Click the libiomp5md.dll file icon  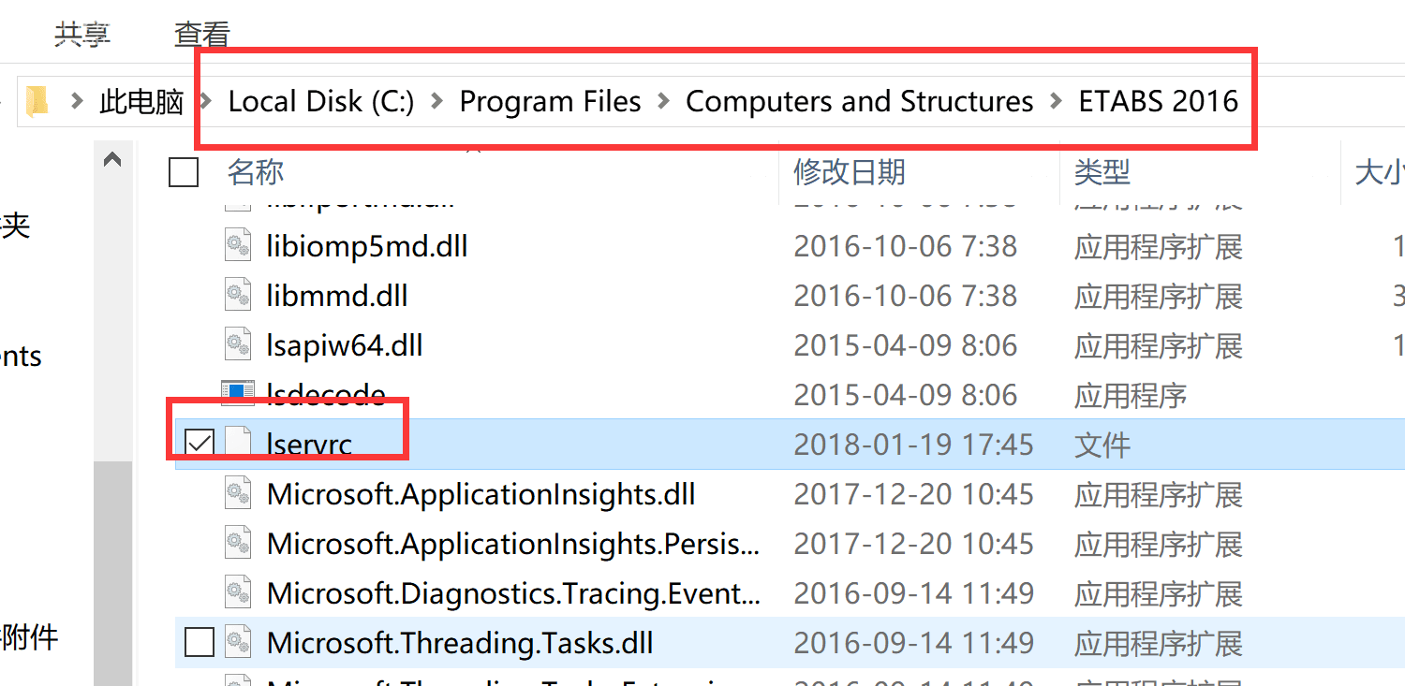[x=238, y=246]
